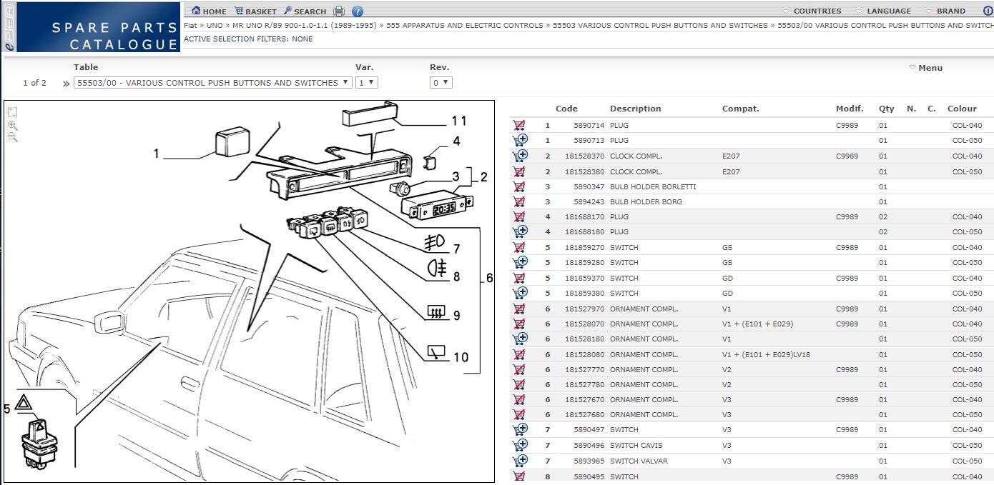Click part number 9 in diagram
Viewport: 994px width, 485px height.
(456, 315)
